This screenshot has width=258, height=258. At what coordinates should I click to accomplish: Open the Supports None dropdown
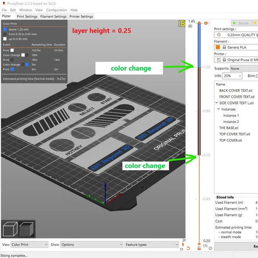tap(244, 69)
